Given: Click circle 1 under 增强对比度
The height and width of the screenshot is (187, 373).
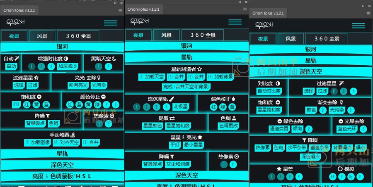Looking at the screenshot, I should [x=31, y=66].
